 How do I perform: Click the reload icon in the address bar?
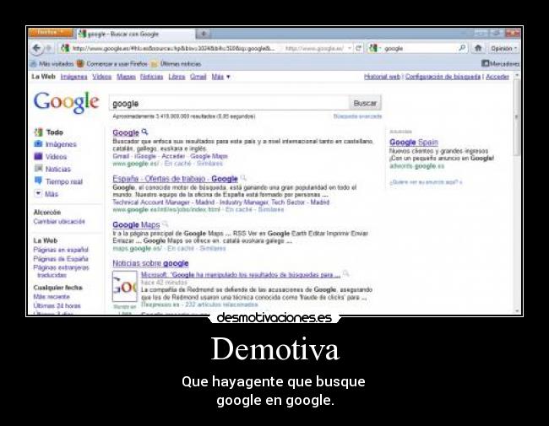click(x=358, y=48)
